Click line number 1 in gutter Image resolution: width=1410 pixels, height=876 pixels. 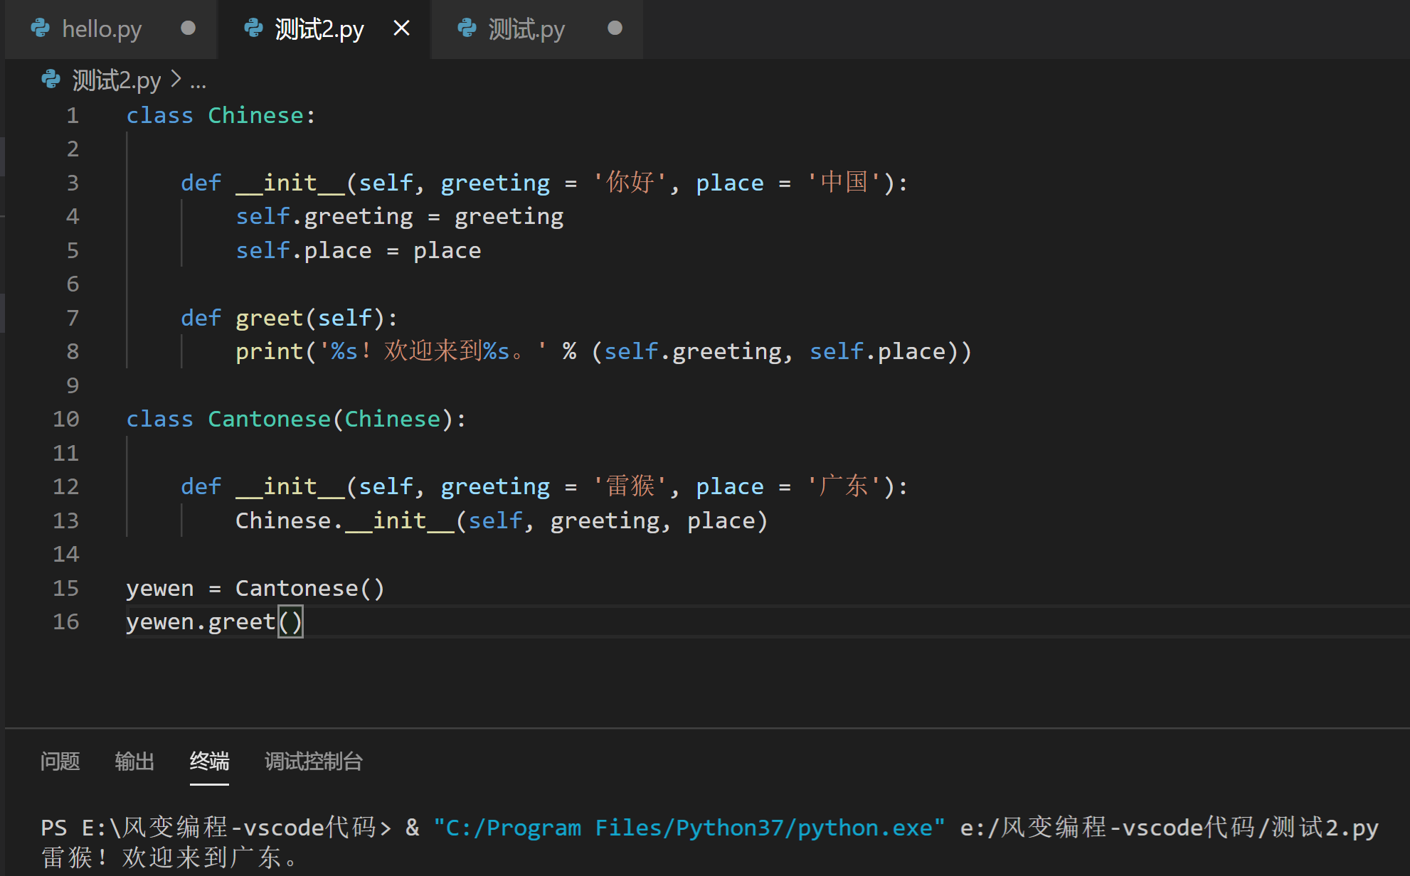pyautogui.click(x=73, y=115)
